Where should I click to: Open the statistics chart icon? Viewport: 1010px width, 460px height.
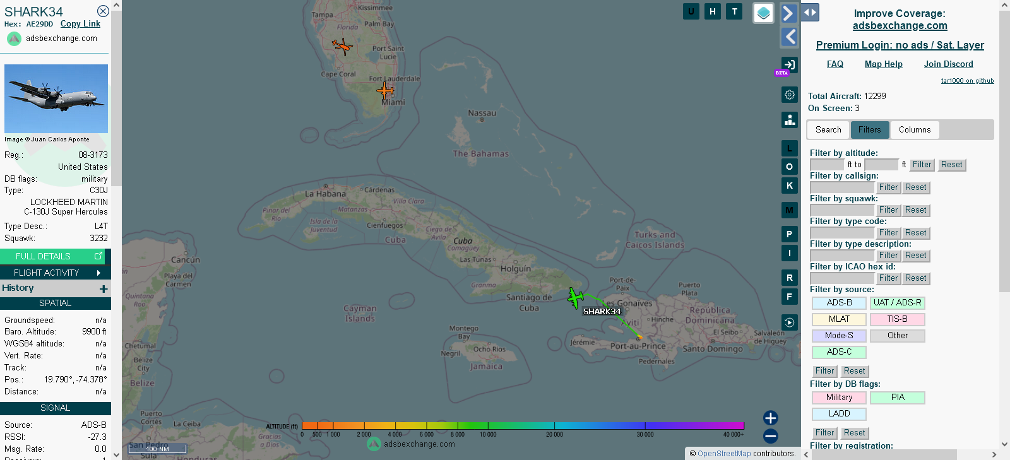tap(790, 120)
